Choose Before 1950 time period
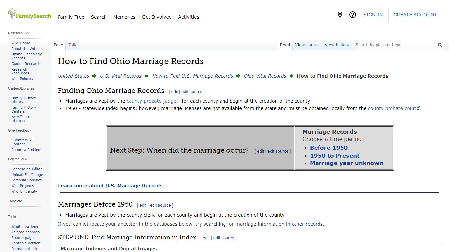The height and width of the screenshot is (252, 449). click(x=329, y=148)
